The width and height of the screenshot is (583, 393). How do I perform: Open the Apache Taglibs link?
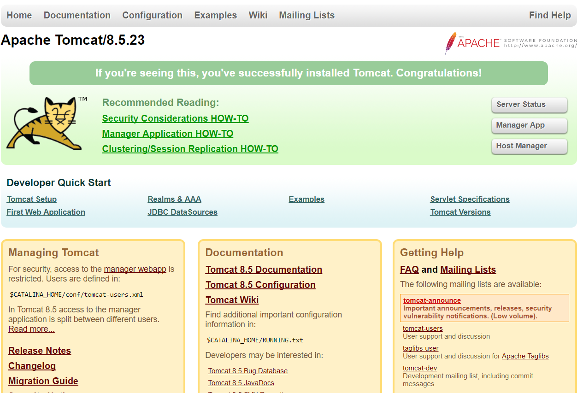click(x=525, y=356)
